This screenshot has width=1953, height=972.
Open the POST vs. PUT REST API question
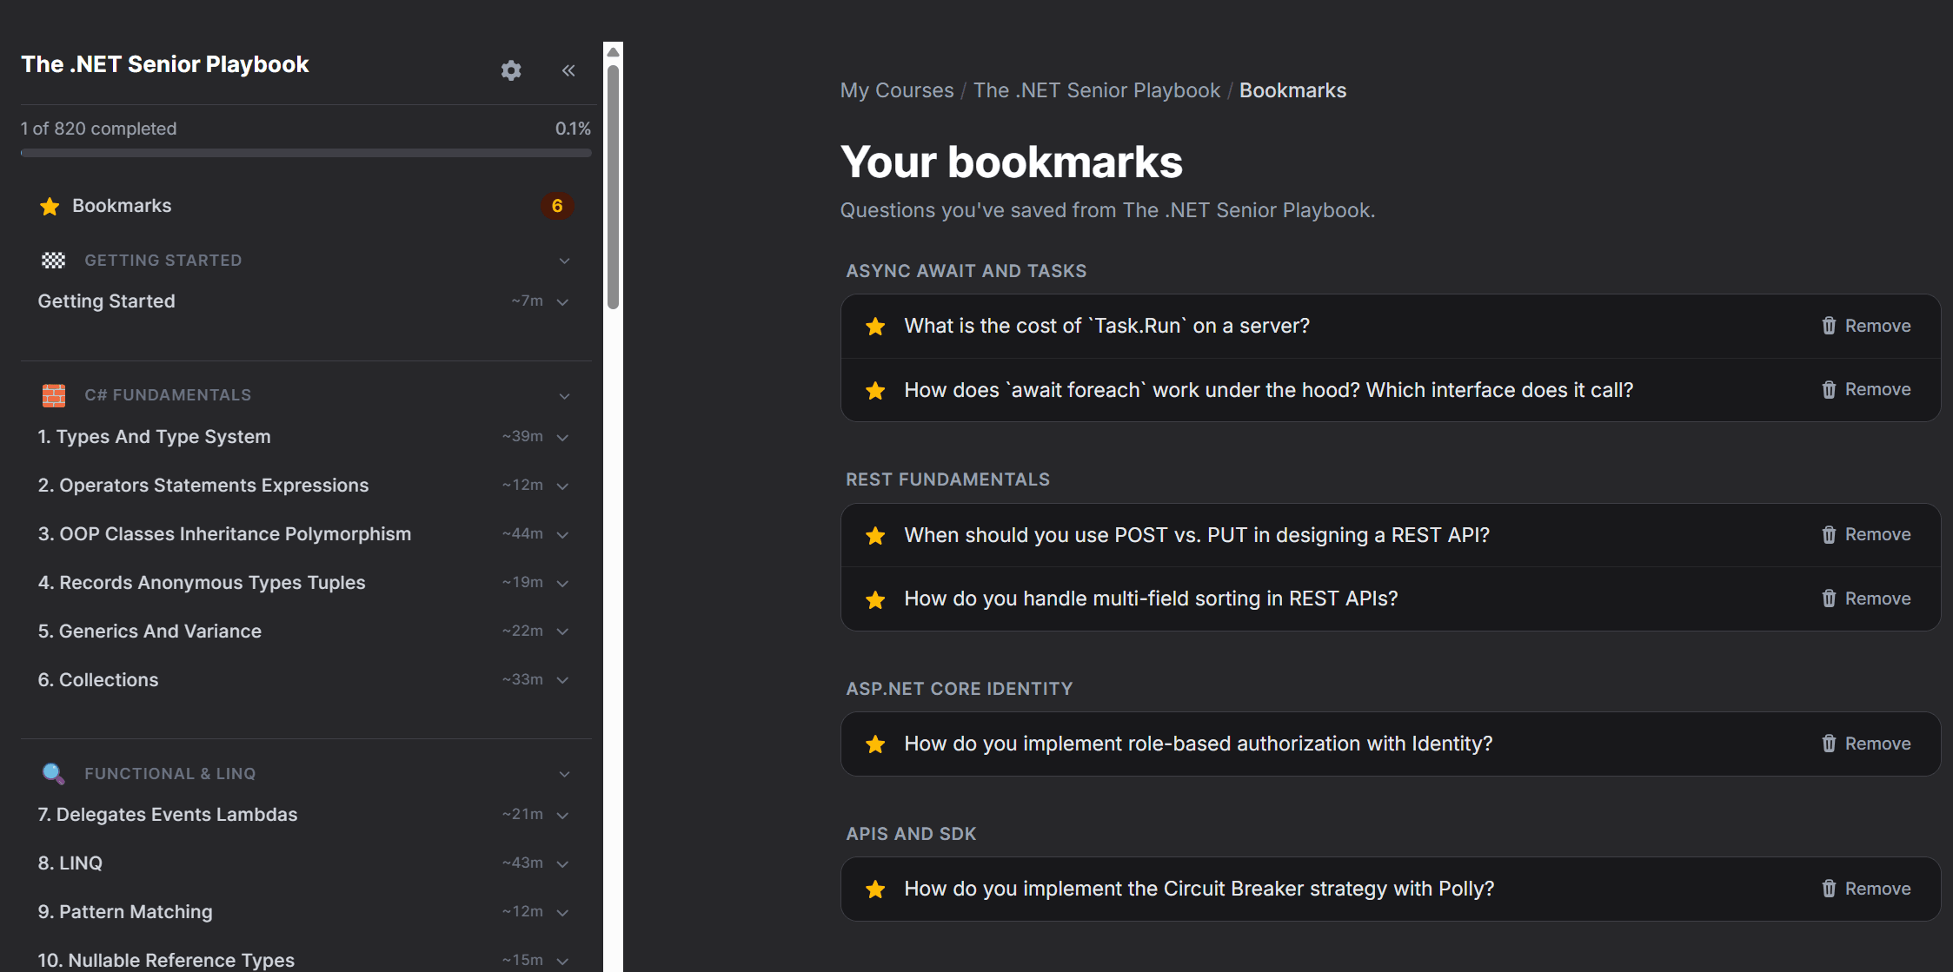1197,535
